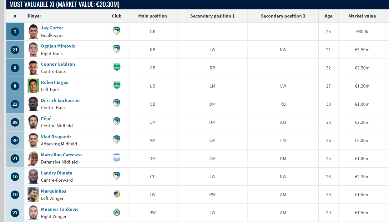This screenshot has height=222, width=389.
Task: Open Marcelino Carreazo's club crest
Action: click(117, 158)
